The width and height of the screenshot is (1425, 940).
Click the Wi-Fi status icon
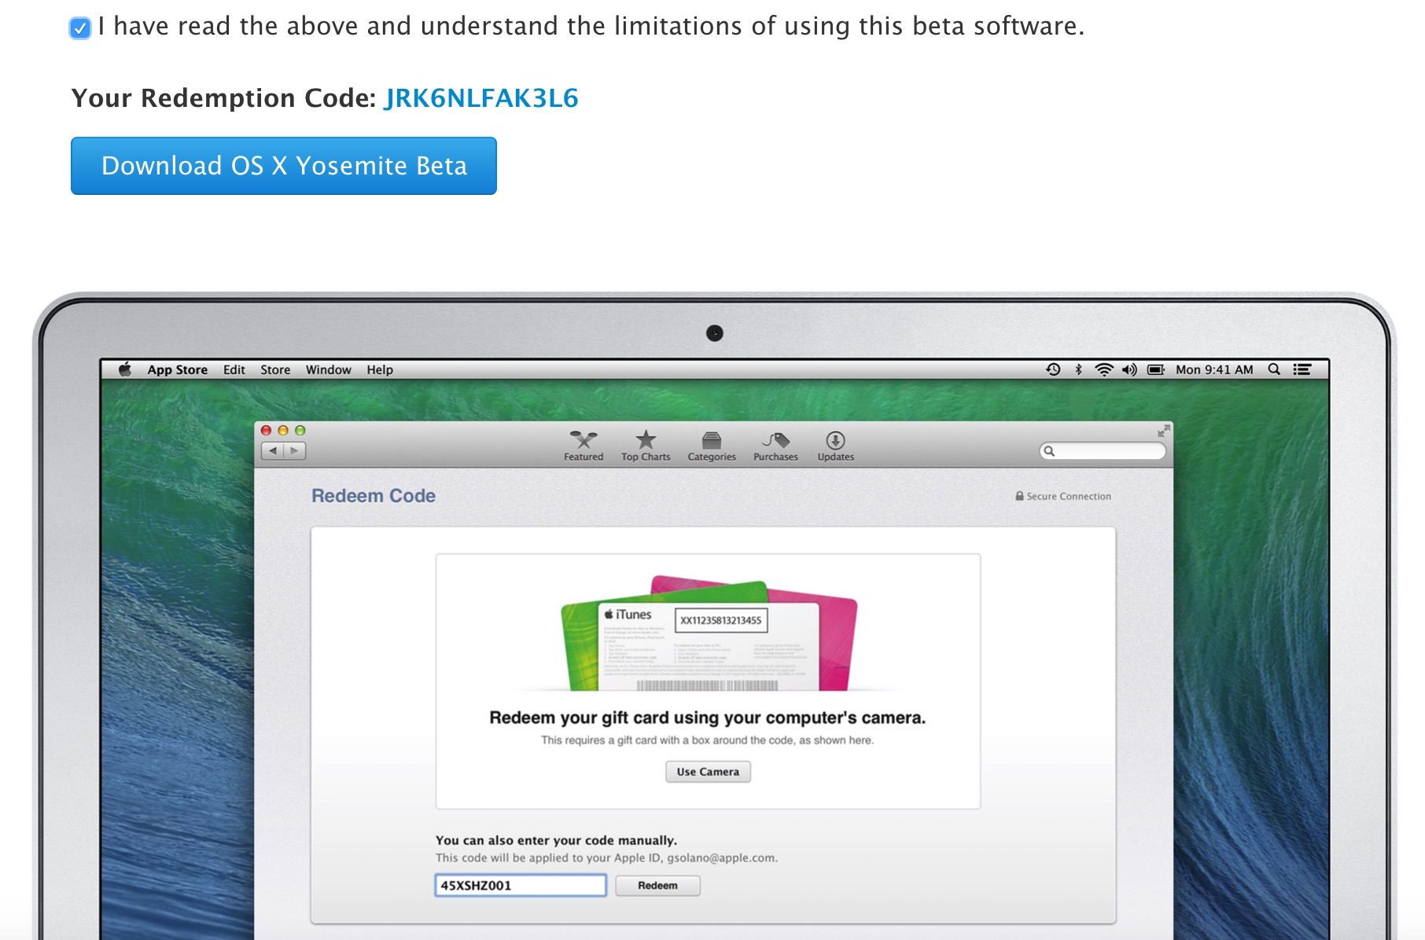click(1104, 369)
